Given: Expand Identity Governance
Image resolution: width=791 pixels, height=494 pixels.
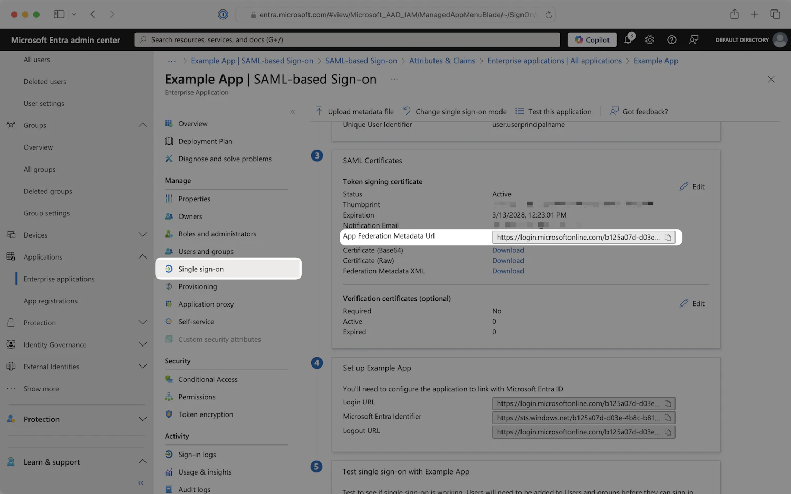Looking at the screenshot, I should click(142, 344).
